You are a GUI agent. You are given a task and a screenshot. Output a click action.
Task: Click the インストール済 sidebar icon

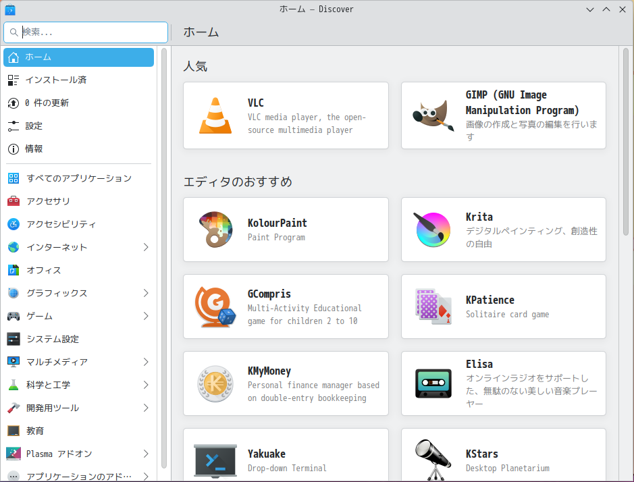click(14, 80)
